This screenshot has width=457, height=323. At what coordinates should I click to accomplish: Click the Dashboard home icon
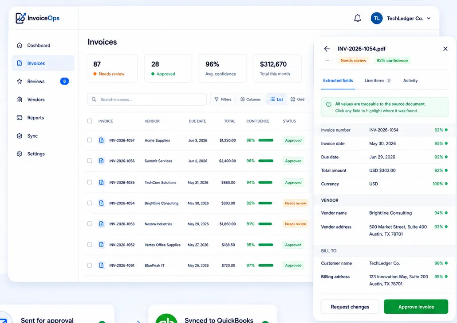pyautogui.click(x=20, y=46)
